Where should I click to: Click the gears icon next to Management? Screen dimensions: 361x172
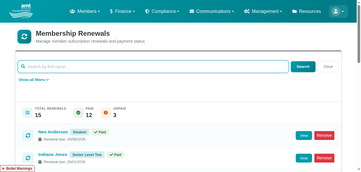[246, 11]
